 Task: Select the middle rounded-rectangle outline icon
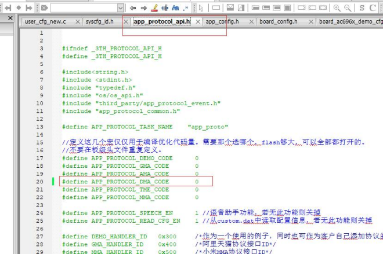pos(312,8)
